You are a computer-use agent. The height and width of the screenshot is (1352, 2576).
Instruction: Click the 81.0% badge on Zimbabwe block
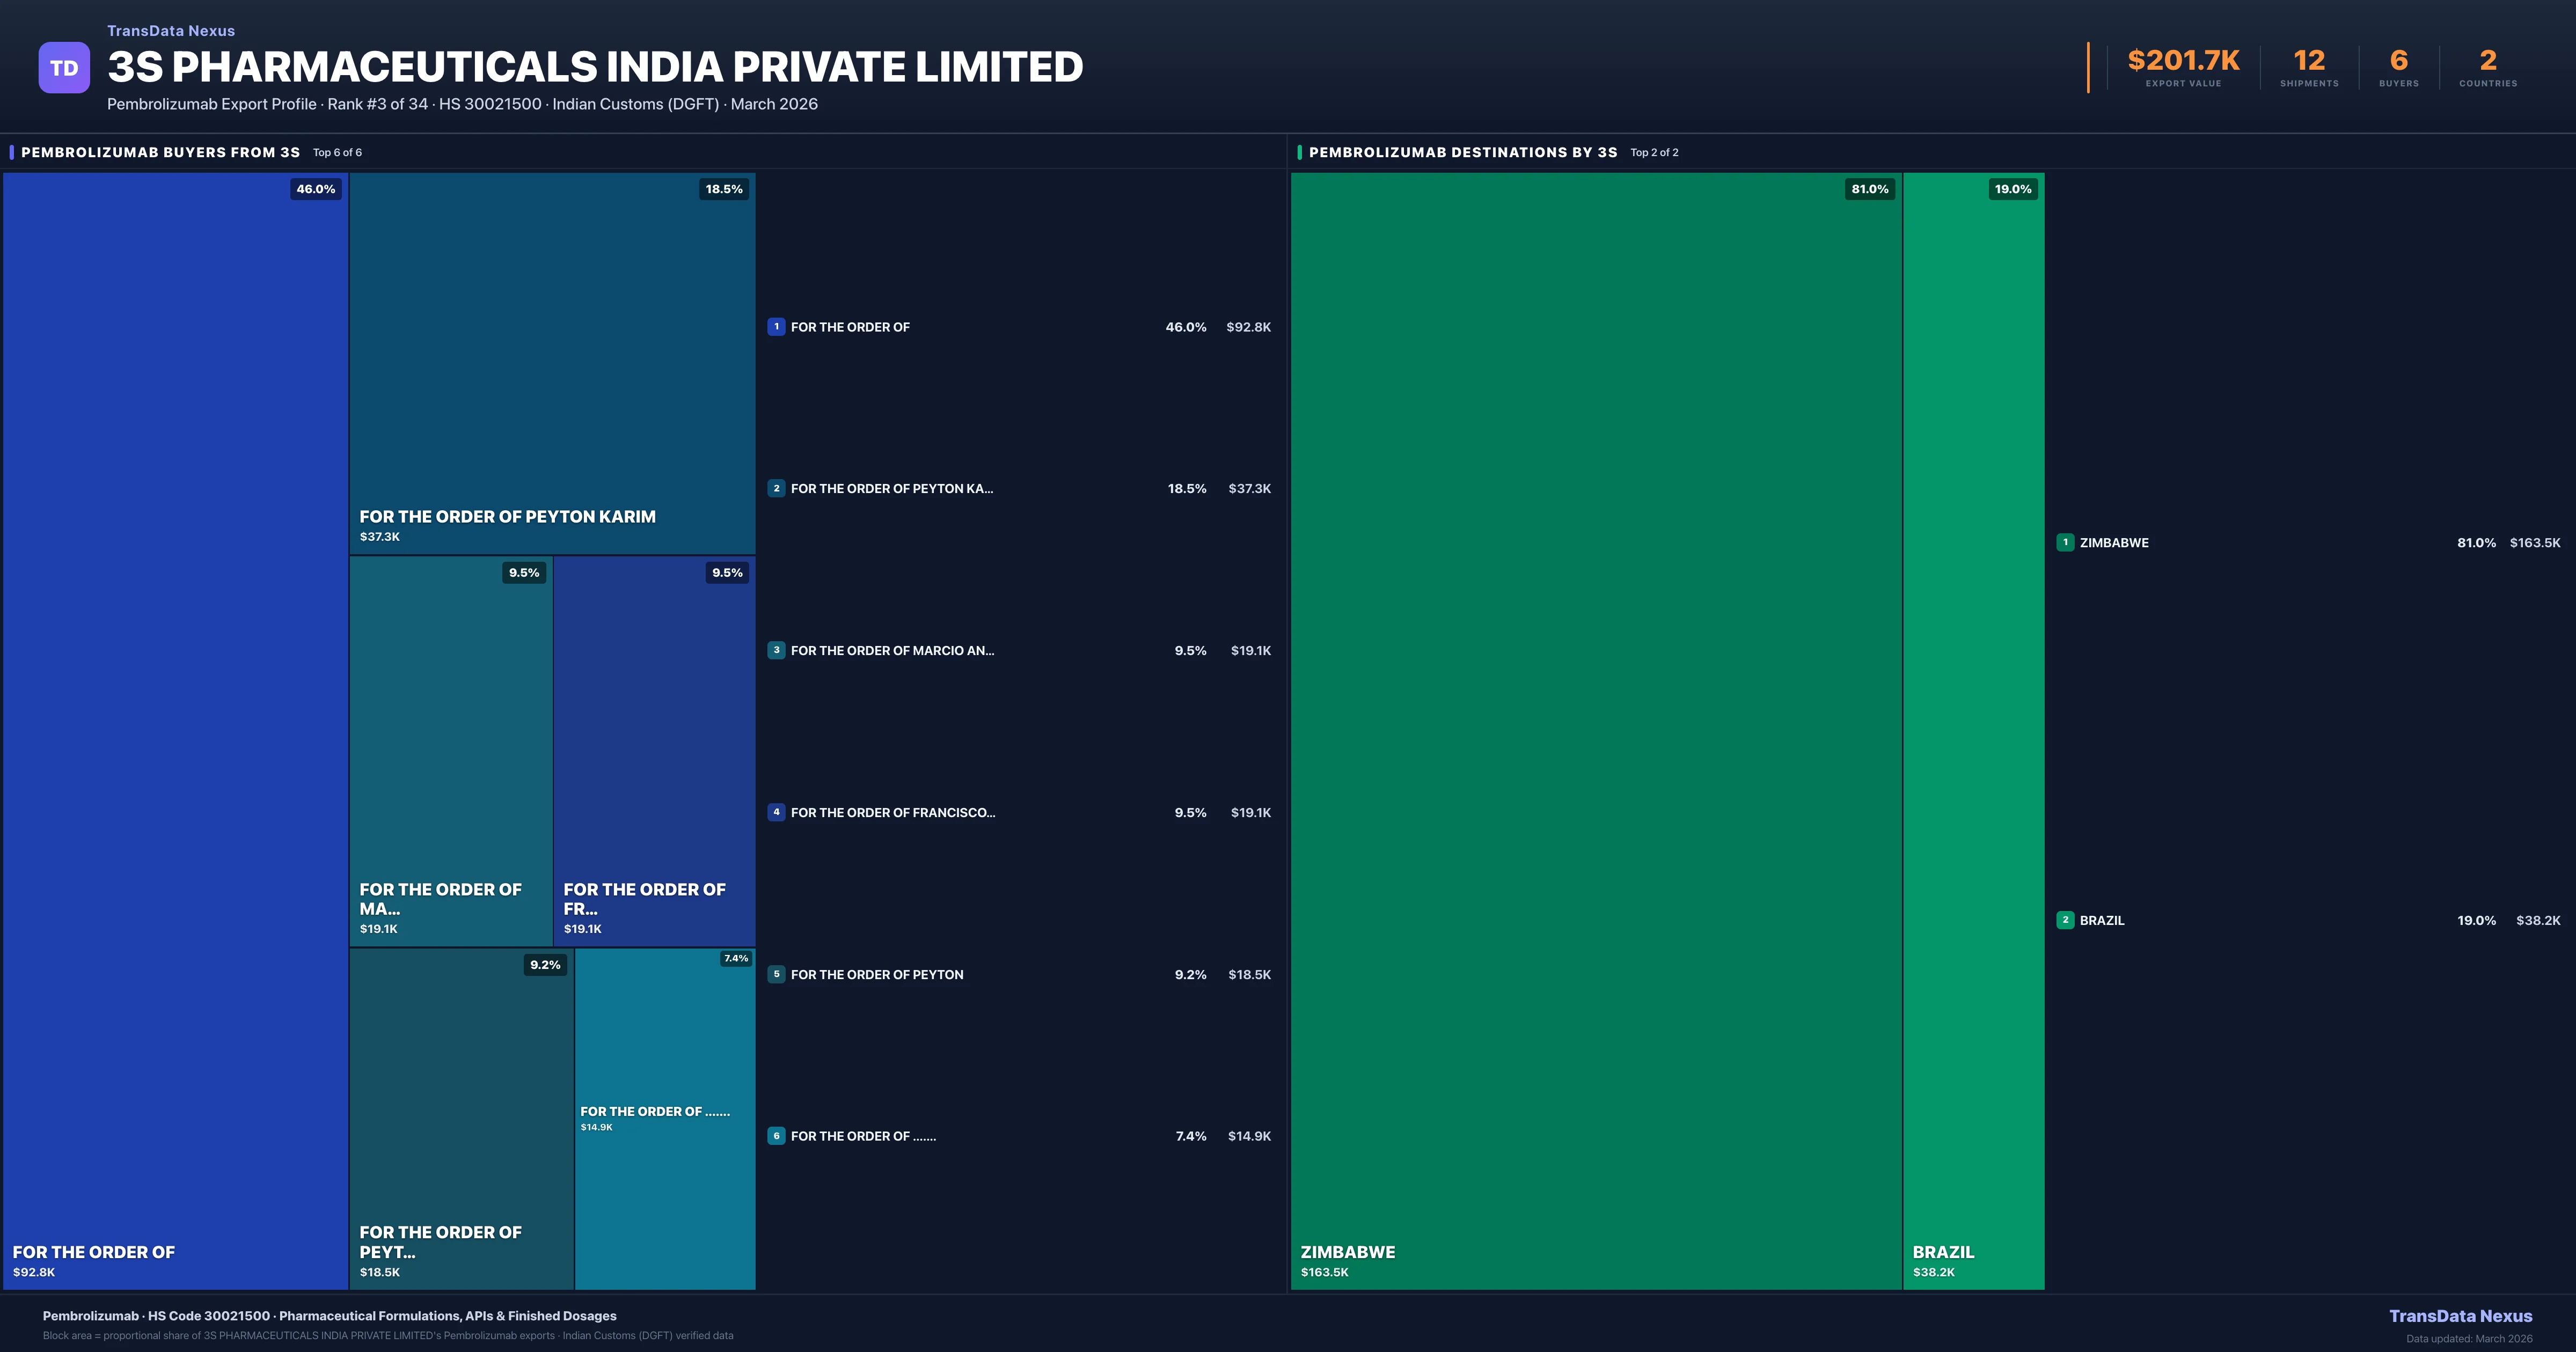coord(1869,189)
